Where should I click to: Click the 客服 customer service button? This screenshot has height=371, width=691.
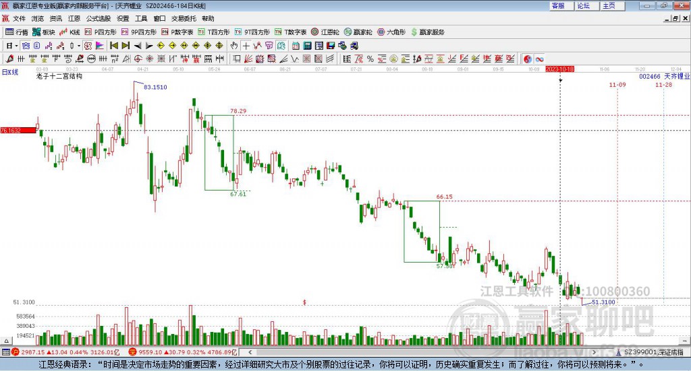coord(561,5)
